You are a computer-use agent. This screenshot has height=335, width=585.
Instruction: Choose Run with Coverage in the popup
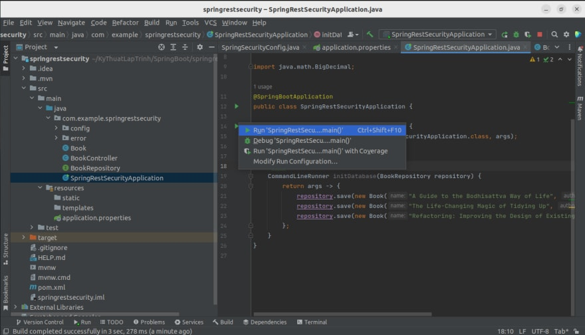322,151
